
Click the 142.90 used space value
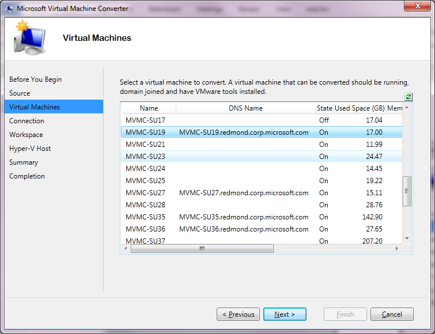click(x=372, y=217)
